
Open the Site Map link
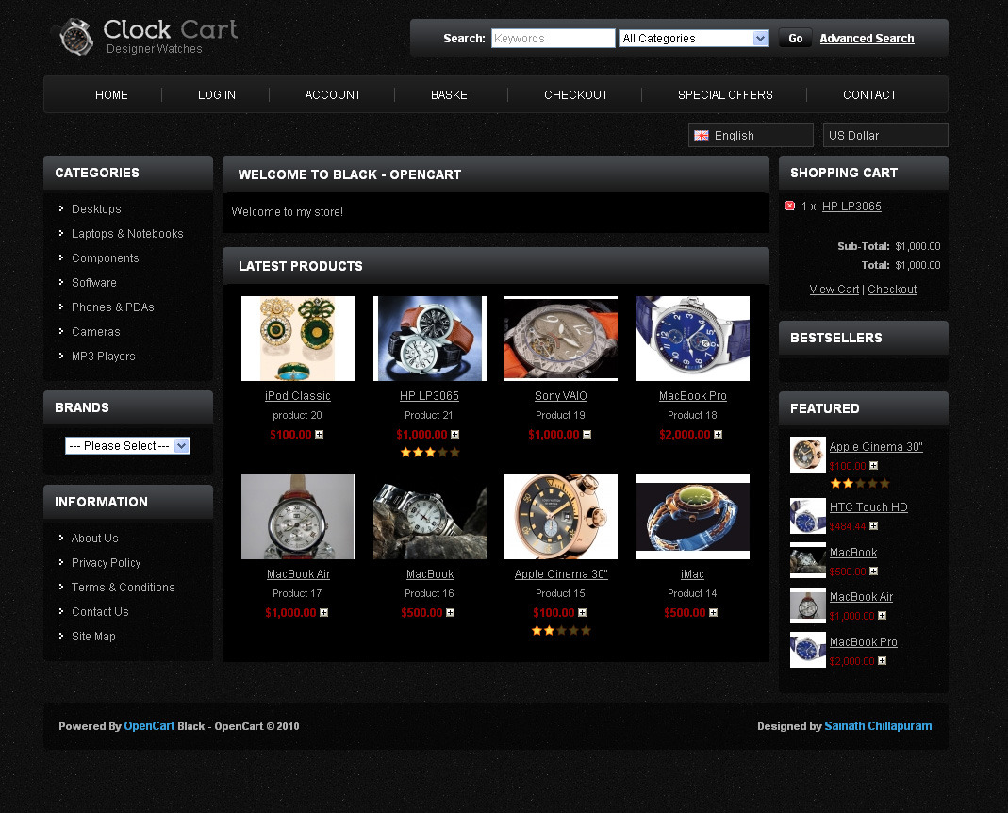point(94,636)
